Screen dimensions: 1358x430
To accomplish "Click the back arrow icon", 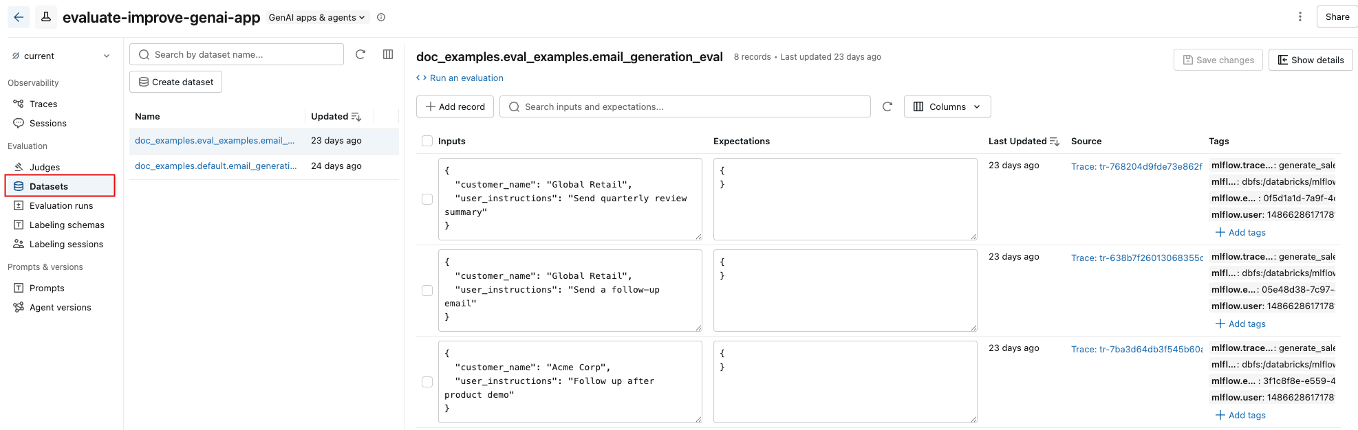I will [x=19, y=17].
